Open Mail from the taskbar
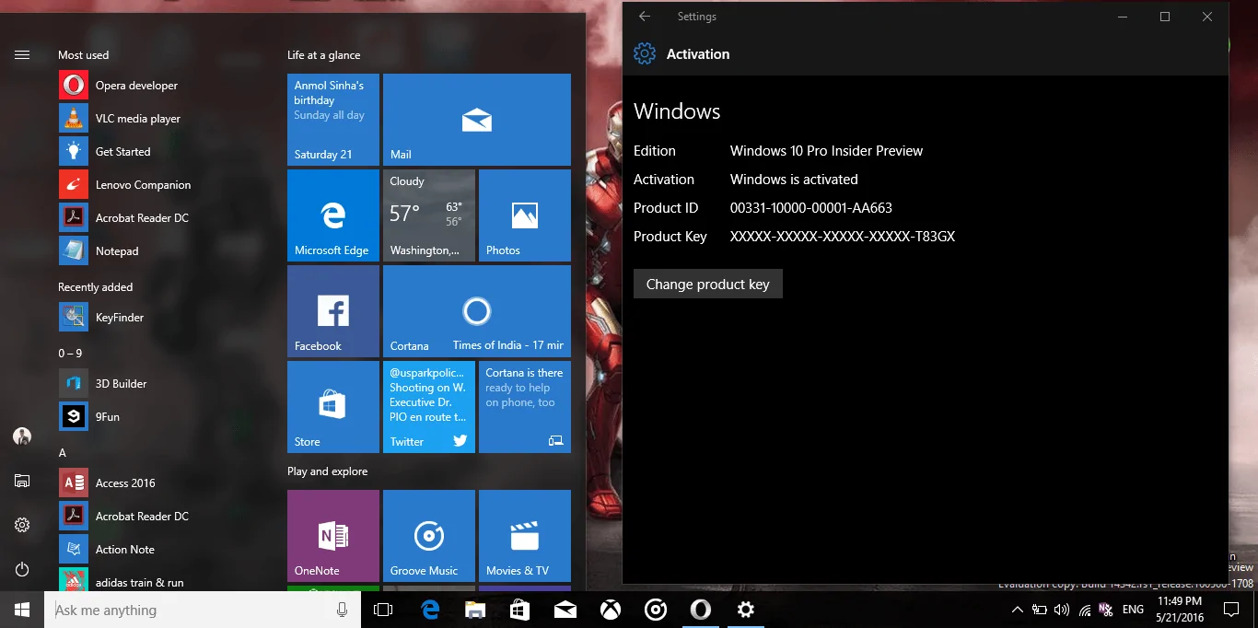The height and width of the screenshot is (628, 1258). 565,610
